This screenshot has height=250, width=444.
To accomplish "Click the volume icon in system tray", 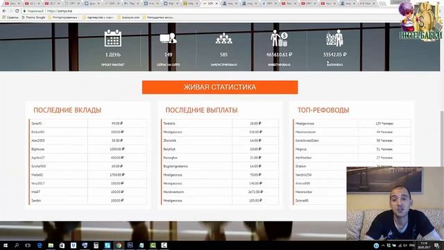I will coord(405,245).
